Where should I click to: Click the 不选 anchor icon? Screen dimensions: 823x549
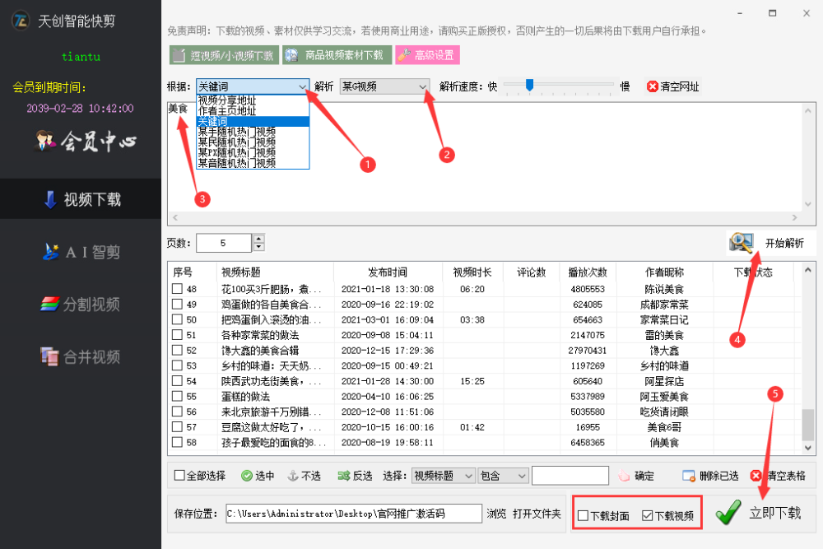point(293,476)
